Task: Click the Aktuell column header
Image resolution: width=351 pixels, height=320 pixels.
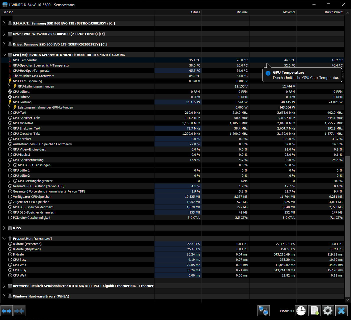Action: pos(178,12)
